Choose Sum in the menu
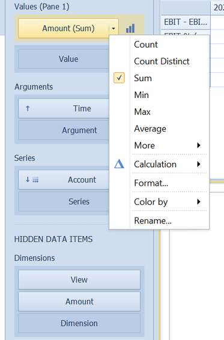Image resolution: width=224 pixels, height=340 pixels. [159, 78]
